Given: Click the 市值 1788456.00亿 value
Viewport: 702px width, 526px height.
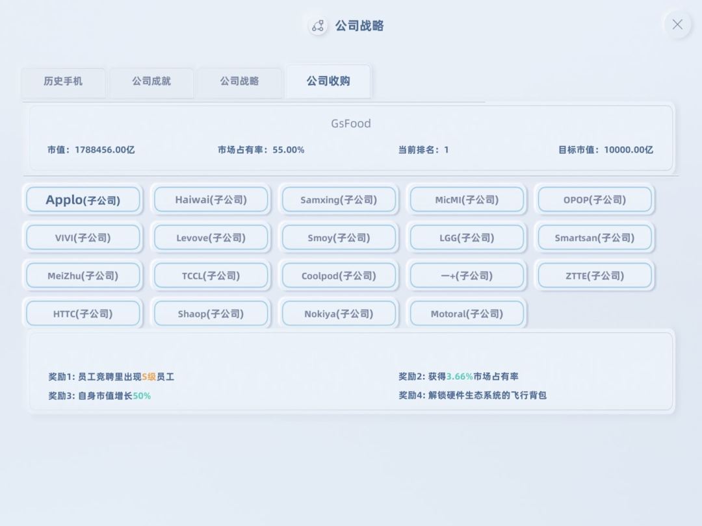Looking at the screenshot, I should pyautogui.click(x=91, y=150).
